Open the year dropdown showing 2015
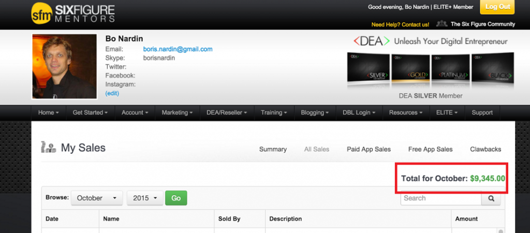This screenshot has height=233, width=530. pos(145,198)
